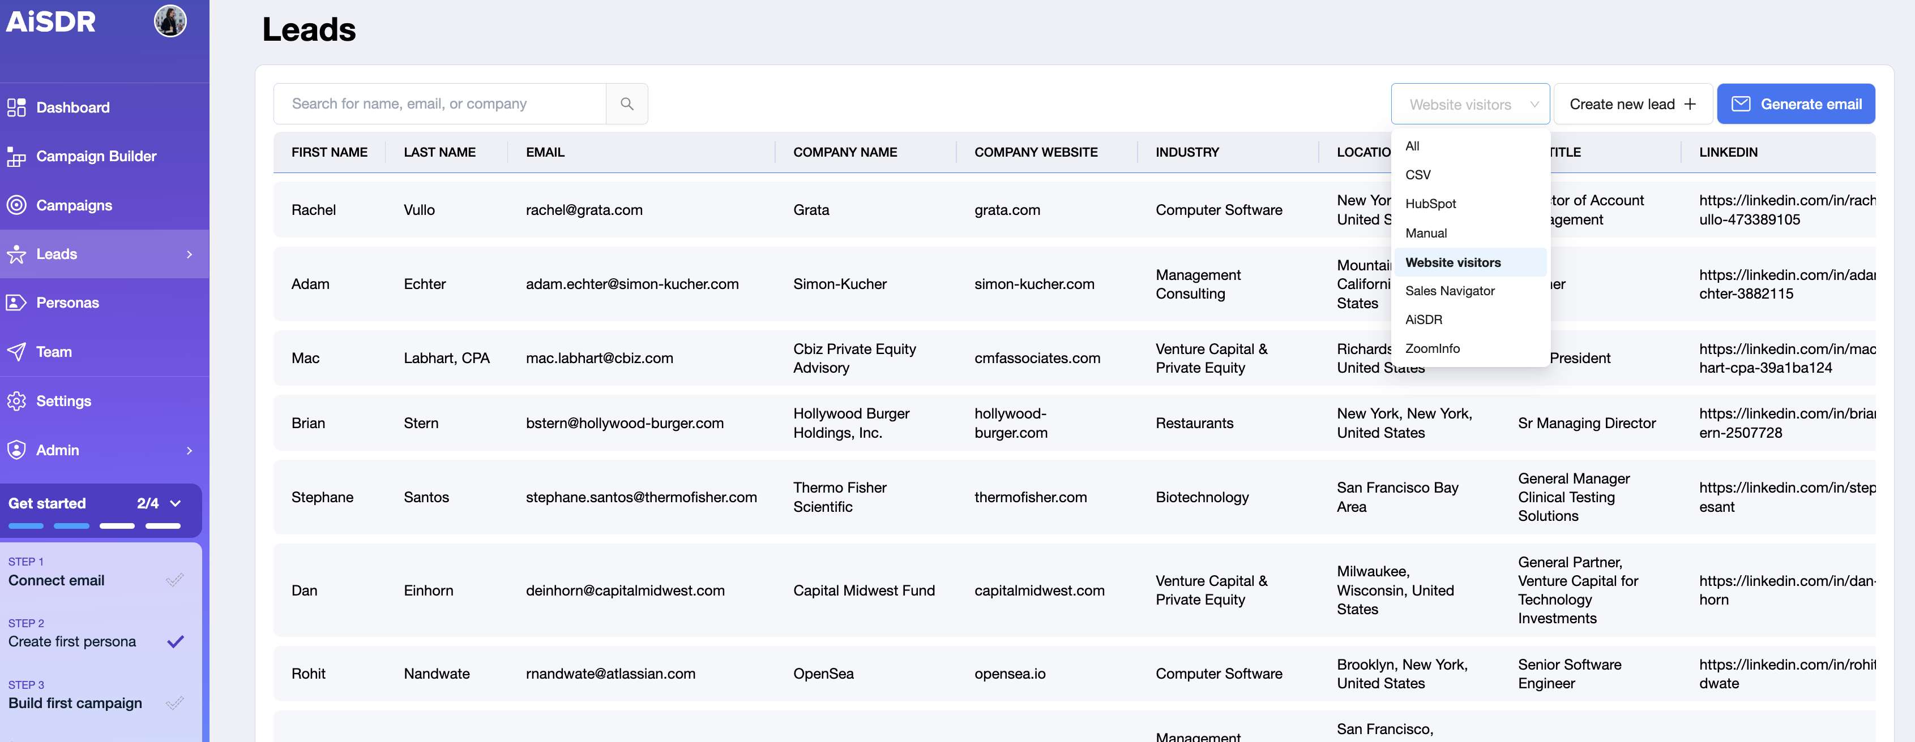This screenshot has height=742, width=1915.
Task: Click the Settings gear icon
Action: click(16, 401)
